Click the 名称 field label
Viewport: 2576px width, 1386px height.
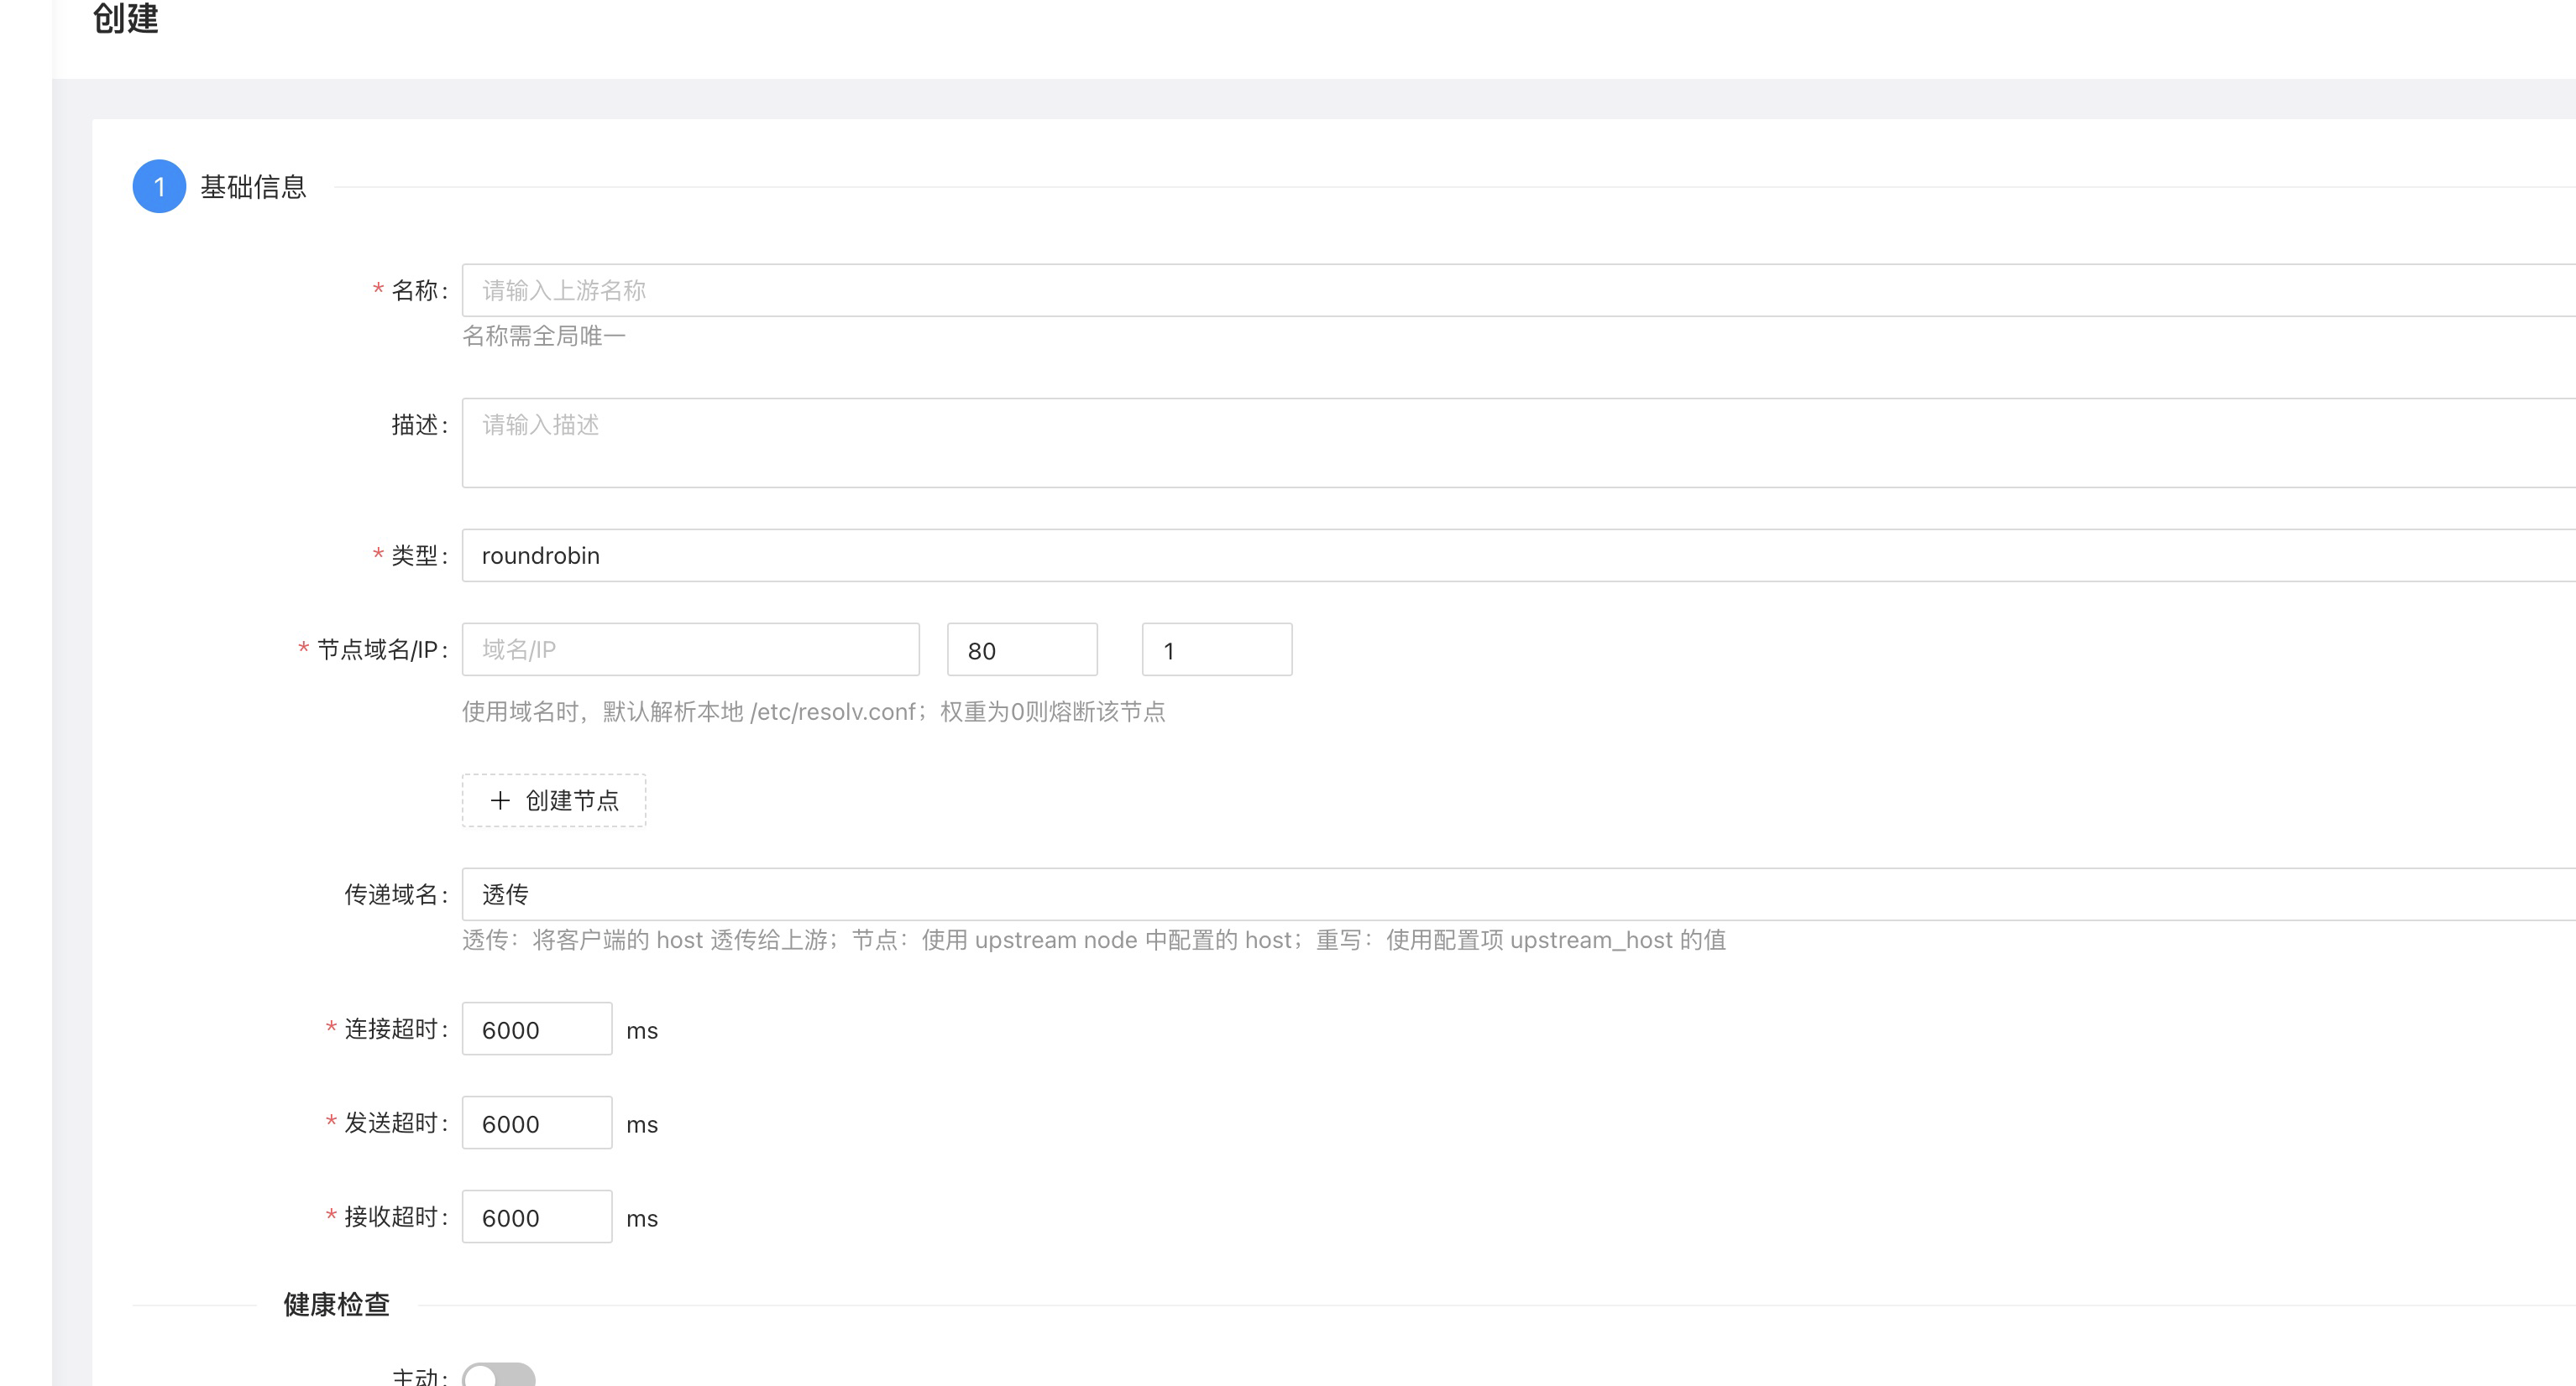415,291
